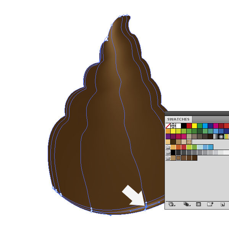Select the brown checker pattern swatch

(189, 142)
